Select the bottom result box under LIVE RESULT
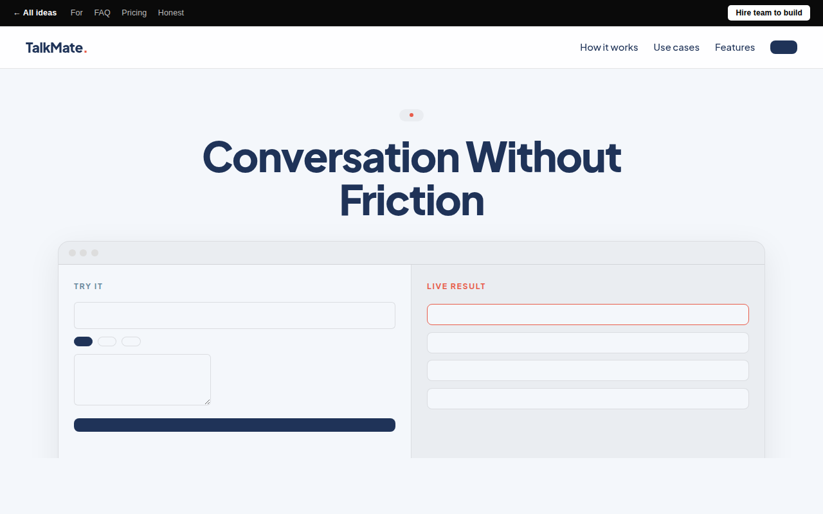 pyautogui.click(x=588, y=398)
